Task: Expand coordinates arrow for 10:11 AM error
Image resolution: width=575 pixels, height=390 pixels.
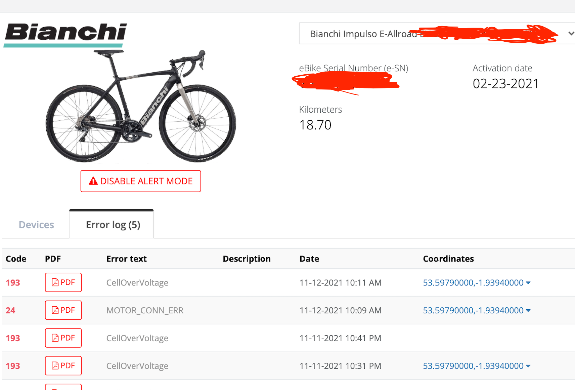Action: [528, 283]
